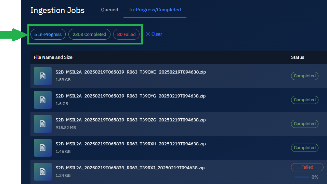Click the Status column header
The image size is (327, 184).
pos(297,57)
